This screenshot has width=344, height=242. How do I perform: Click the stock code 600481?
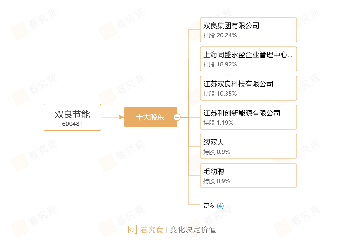coord(72,124)
